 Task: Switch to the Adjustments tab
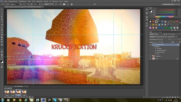pyautogui.click(x=152, y=19)
